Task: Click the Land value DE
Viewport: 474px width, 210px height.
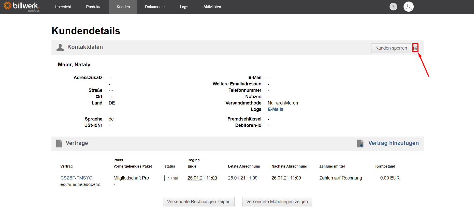Action: [112, 103]
